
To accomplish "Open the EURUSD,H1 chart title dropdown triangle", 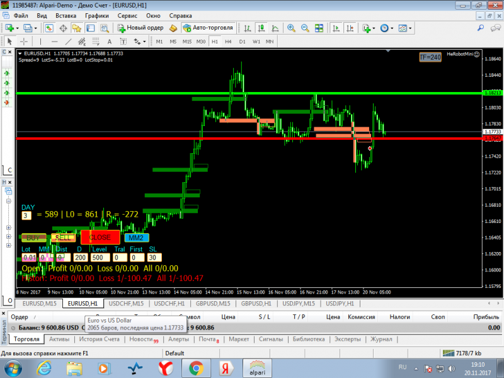I will click(20, 54).
